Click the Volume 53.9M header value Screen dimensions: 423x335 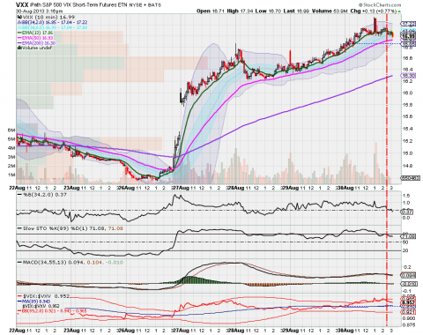330,11
